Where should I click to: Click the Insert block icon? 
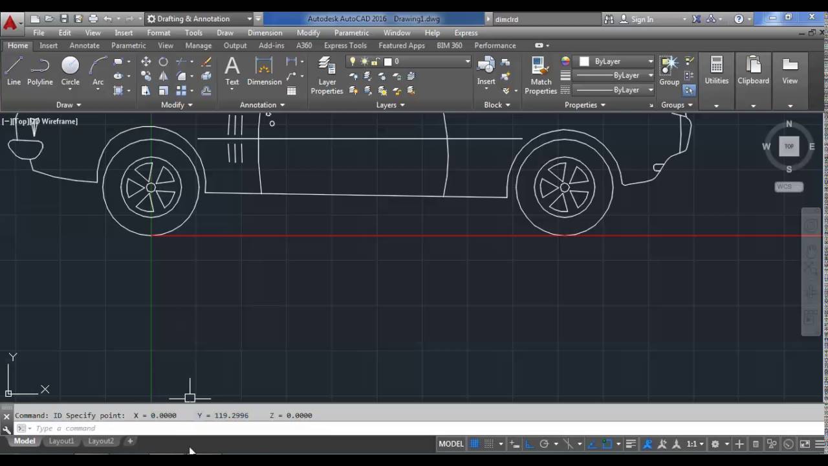[486, 71]
